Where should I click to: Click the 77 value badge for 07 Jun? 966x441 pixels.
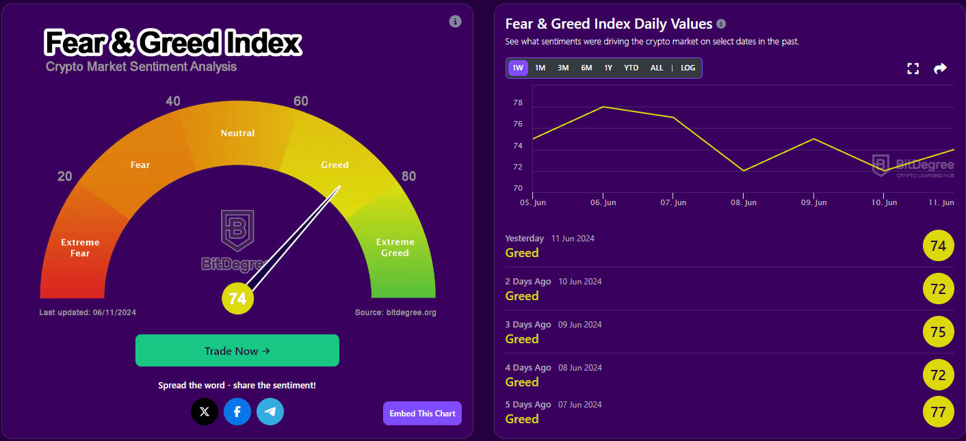tap(938, 412)
